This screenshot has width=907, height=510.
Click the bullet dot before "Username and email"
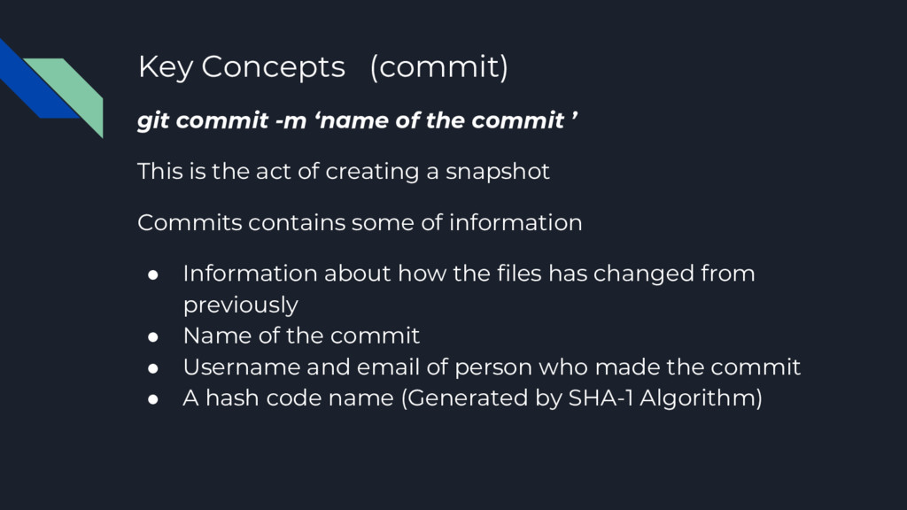[x=152, y=367]
